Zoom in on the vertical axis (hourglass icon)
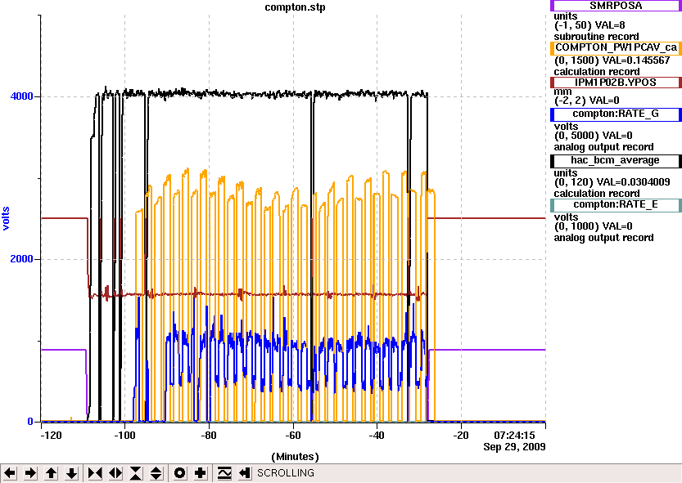This screenshot has height=483, width=682. pos(136,473)
